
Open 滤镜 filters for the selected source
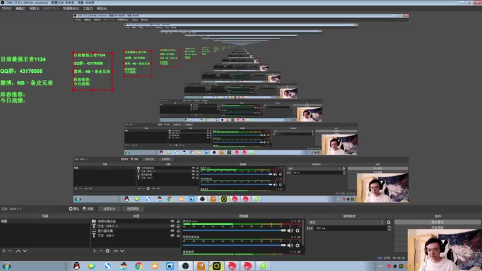click(88, 208)
